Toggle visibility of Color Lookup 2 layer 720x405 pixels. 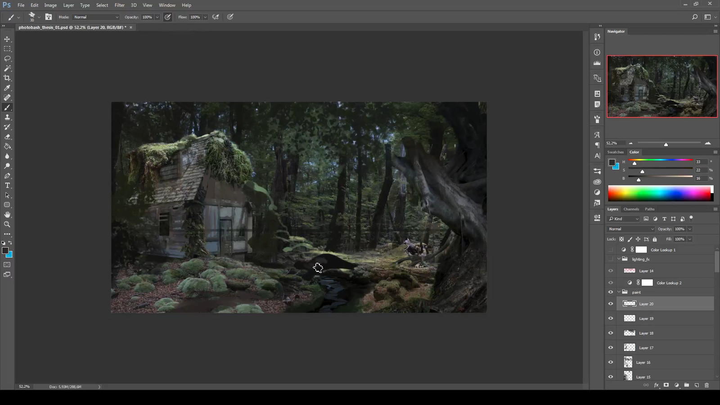pos(611,283)
